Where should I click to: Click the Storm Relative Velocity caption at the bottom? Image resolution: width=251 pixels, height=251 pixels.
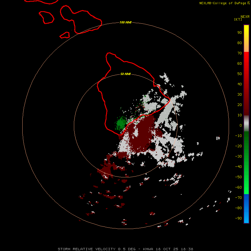[125, 249]
